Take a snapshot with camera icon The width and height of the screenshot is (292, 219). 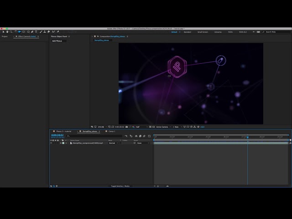click(127, 127)
